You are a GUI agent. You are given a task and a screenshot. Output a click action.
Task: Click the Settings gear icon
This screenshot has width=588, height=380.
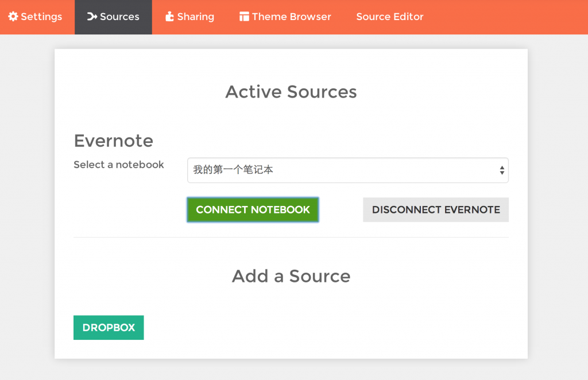tap(13, 17)
